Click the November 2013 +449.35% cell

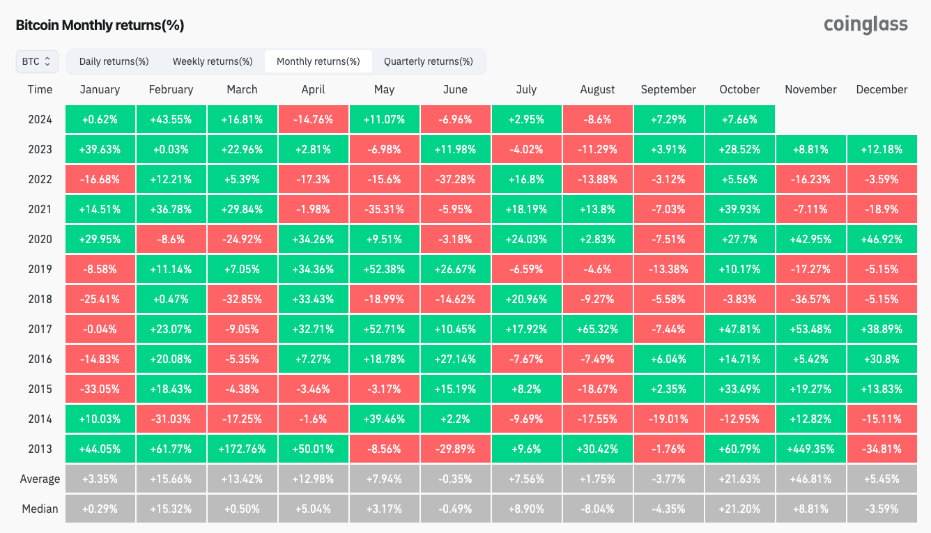[810, 449]
